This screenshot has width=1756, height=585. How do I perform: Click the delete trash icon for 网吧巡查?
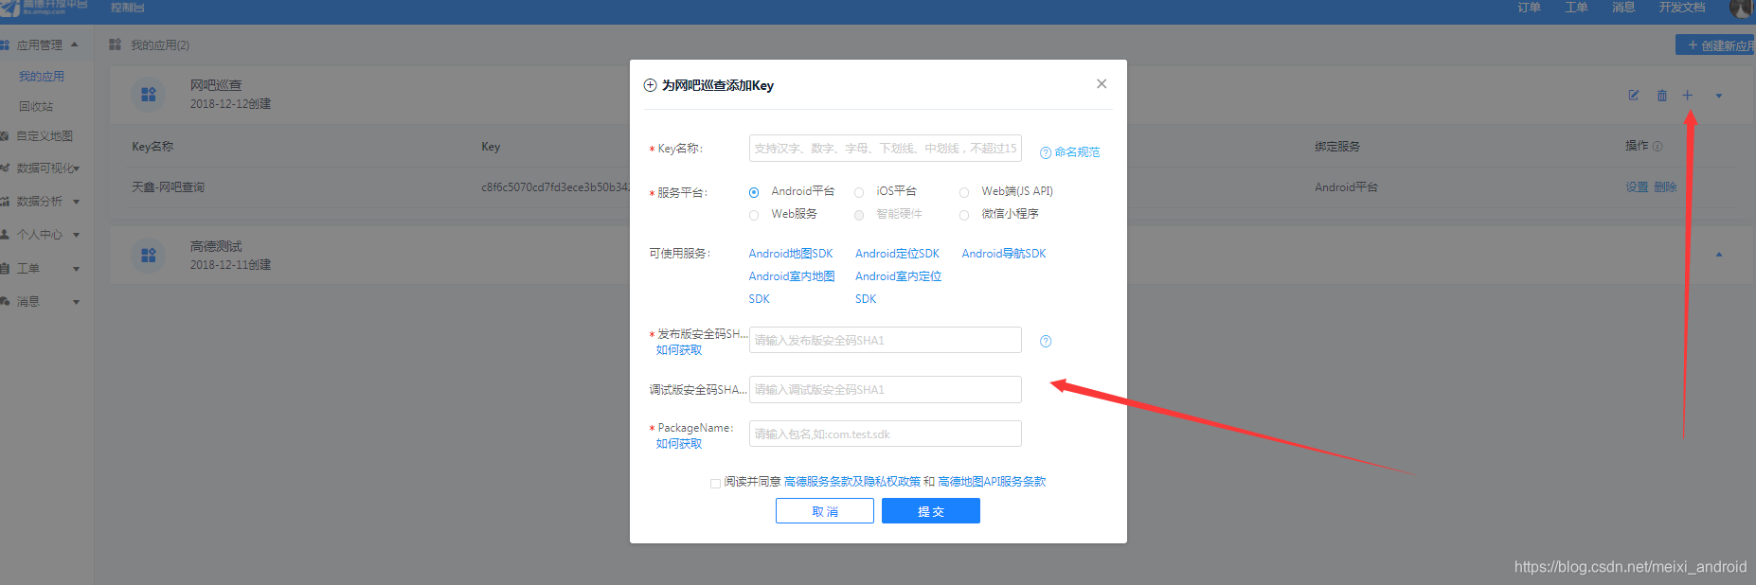(1661, 96)
